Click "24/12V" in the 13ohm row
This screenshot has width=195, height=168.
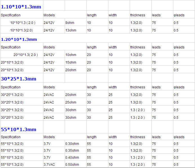[x=49, y=30]
